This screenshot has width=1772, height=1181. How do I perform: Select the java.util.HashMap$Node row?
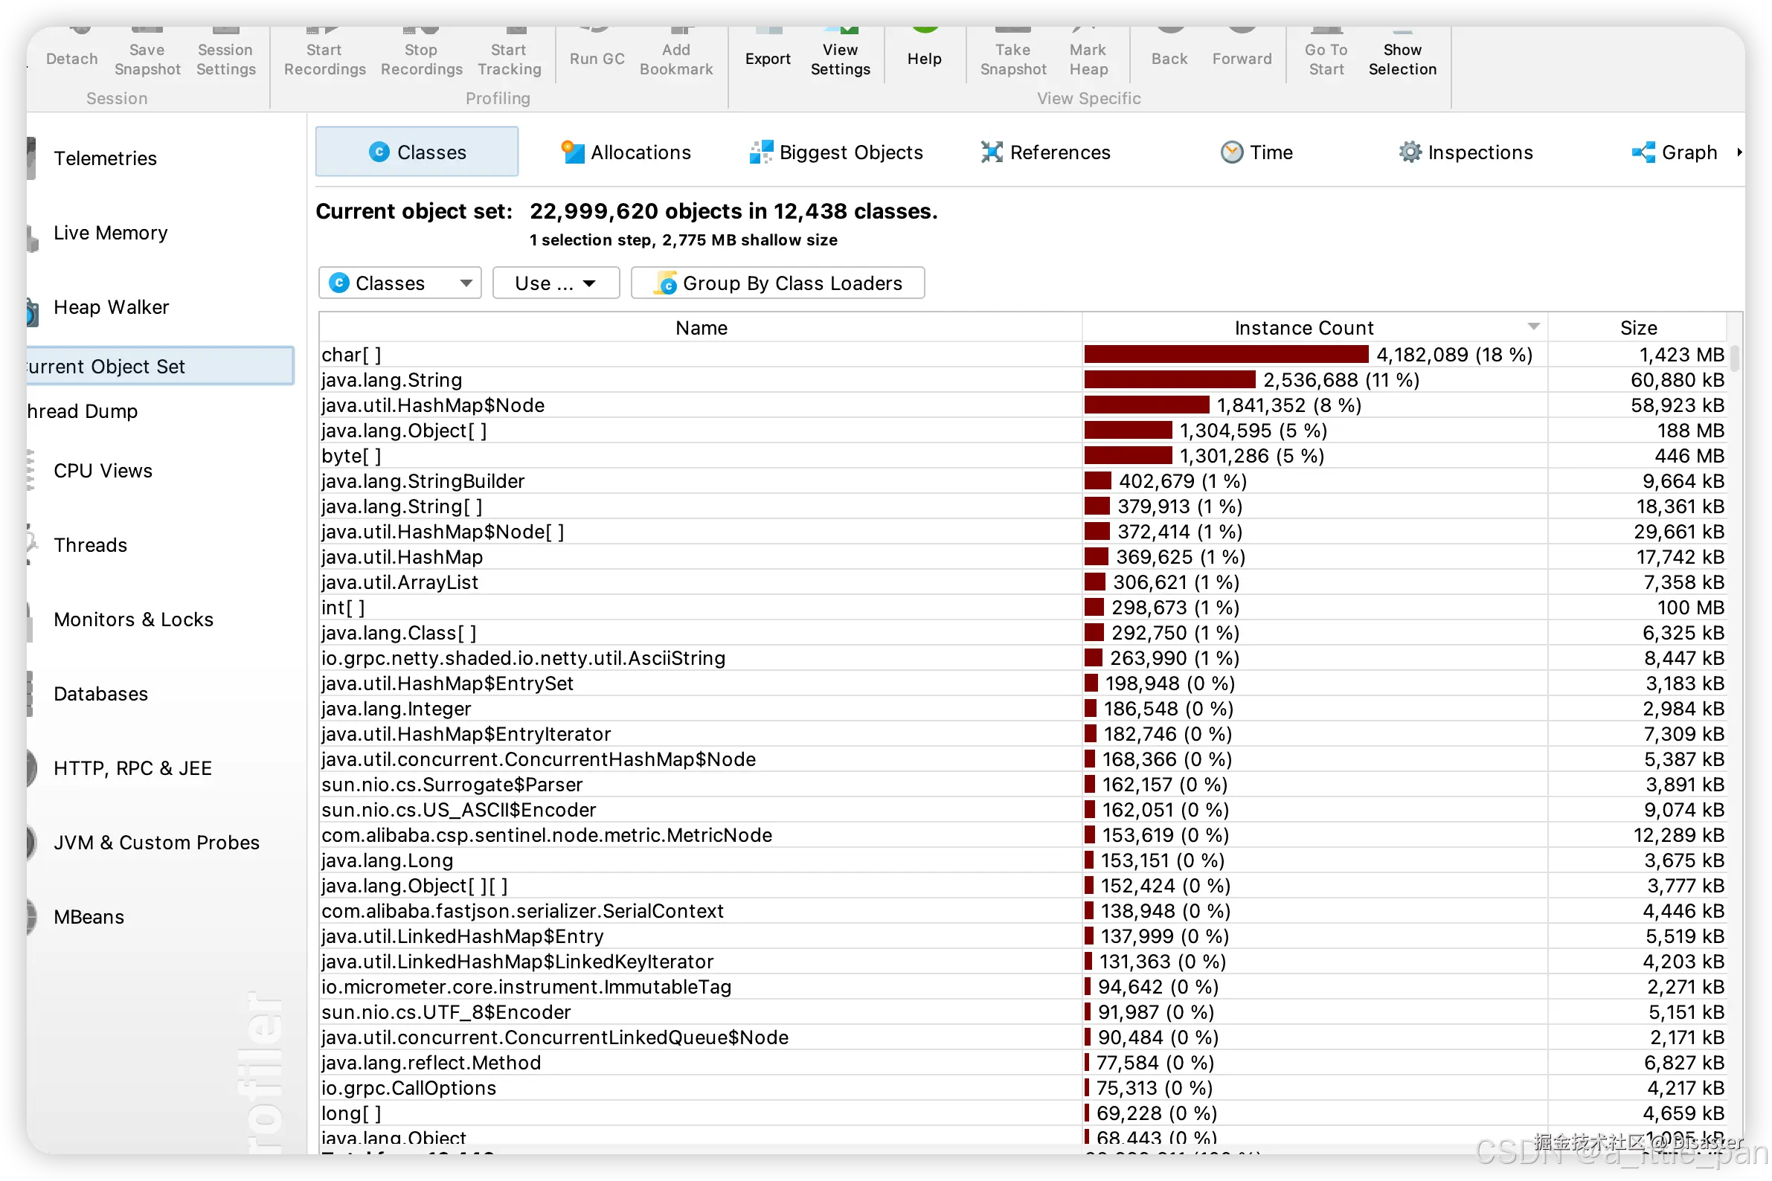click(x=1023, y=405)
